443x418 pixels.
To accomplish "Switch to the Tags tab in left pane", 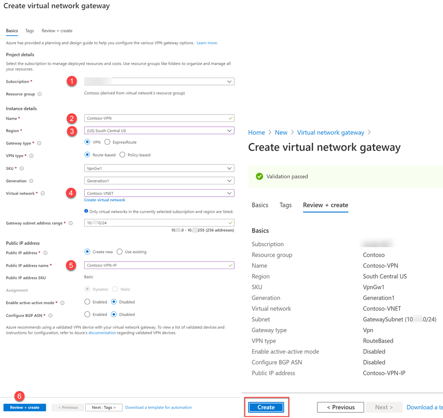I will [29, 31].
